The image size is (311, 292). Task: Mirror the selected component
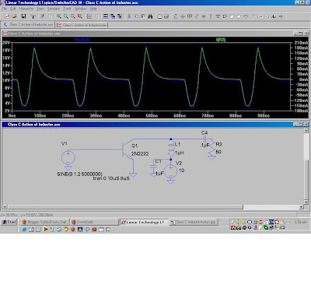pos(267,16)
